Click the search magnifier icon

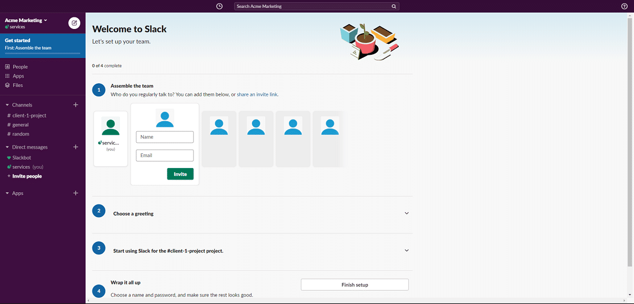(x=394, y=6)
